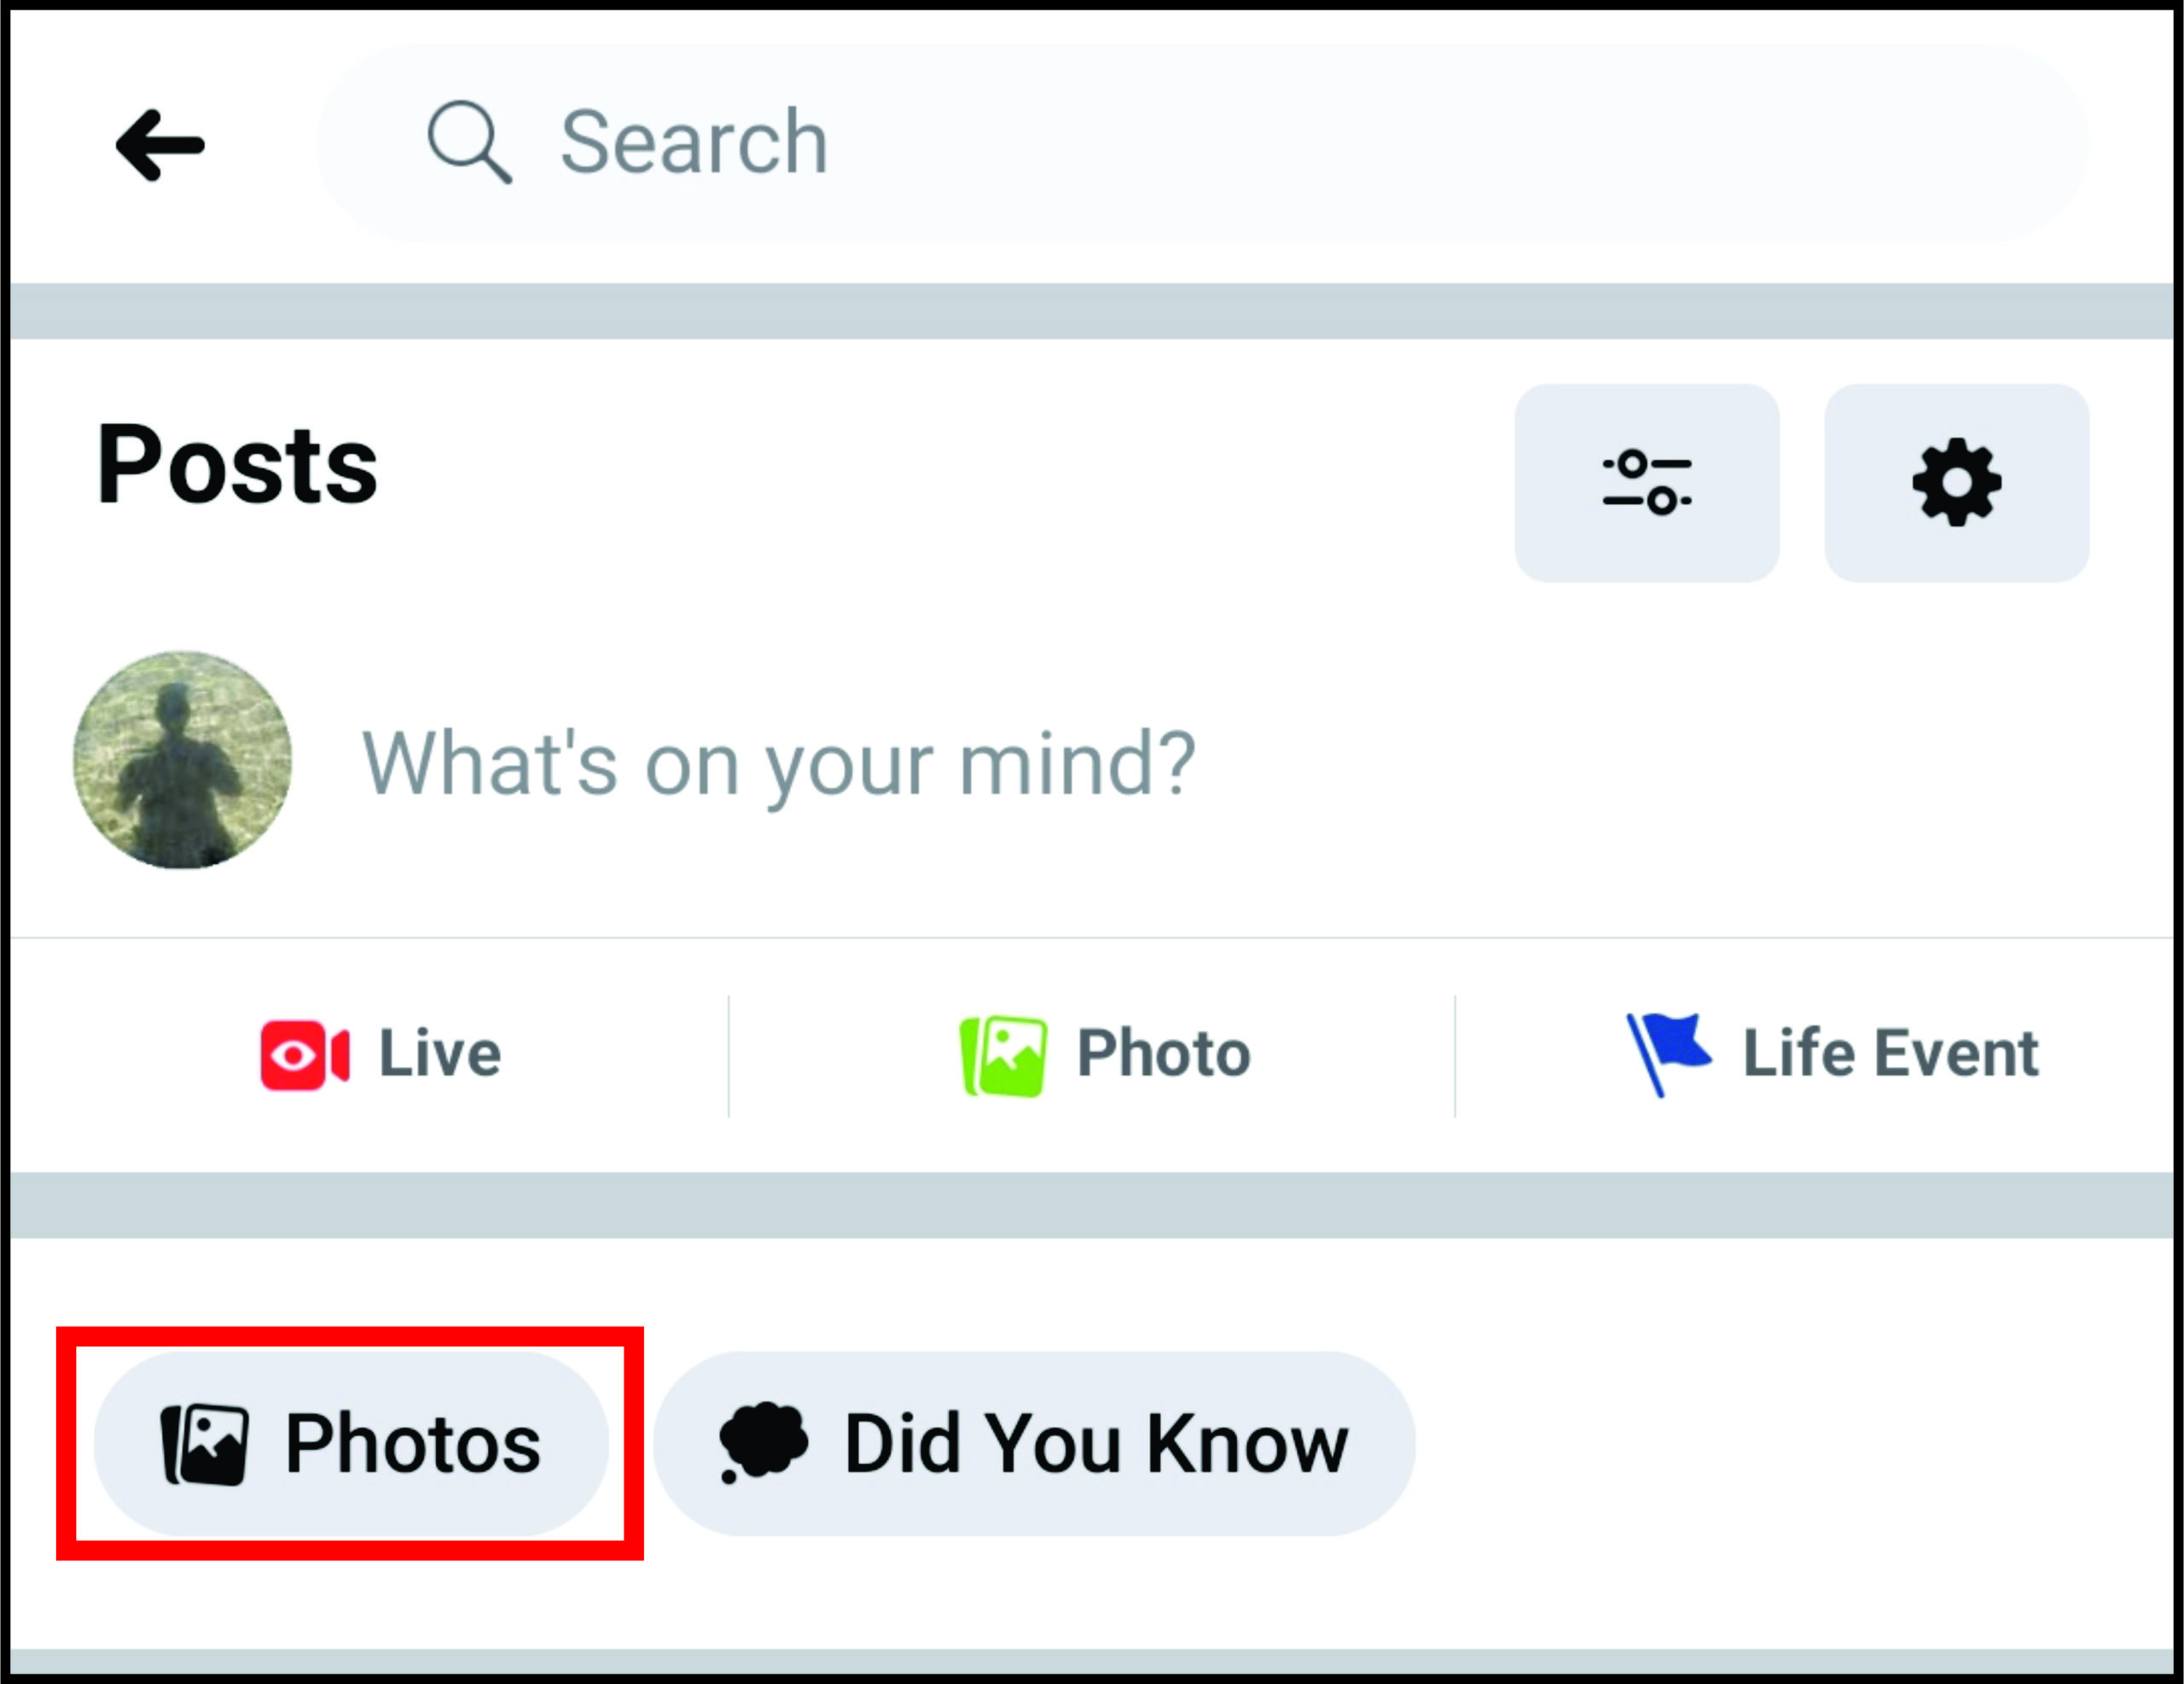Open post filters via sliders icon
Screen dimensions: 2184x1684
(1646, 483)
